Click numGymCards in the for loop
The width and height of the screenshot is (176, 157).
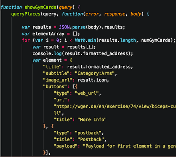[x=156, y=40]
